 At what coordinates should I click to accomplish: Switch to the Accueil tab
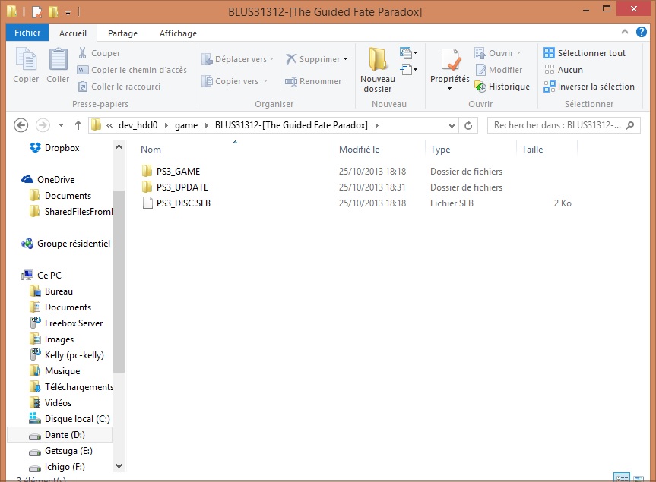(73, 33)
